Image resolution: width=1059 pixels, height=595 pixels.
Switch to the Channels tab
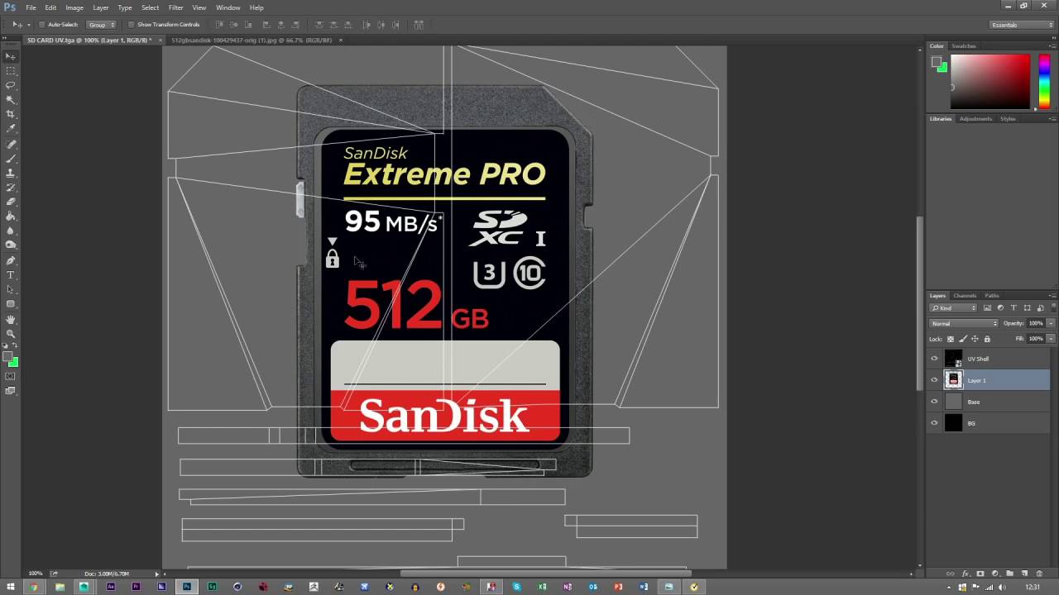point(965,296)
